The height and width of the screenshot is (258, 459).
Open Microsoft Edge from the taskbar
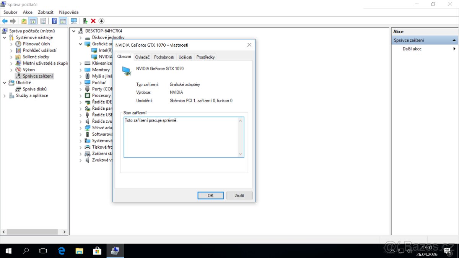[62, 251]
